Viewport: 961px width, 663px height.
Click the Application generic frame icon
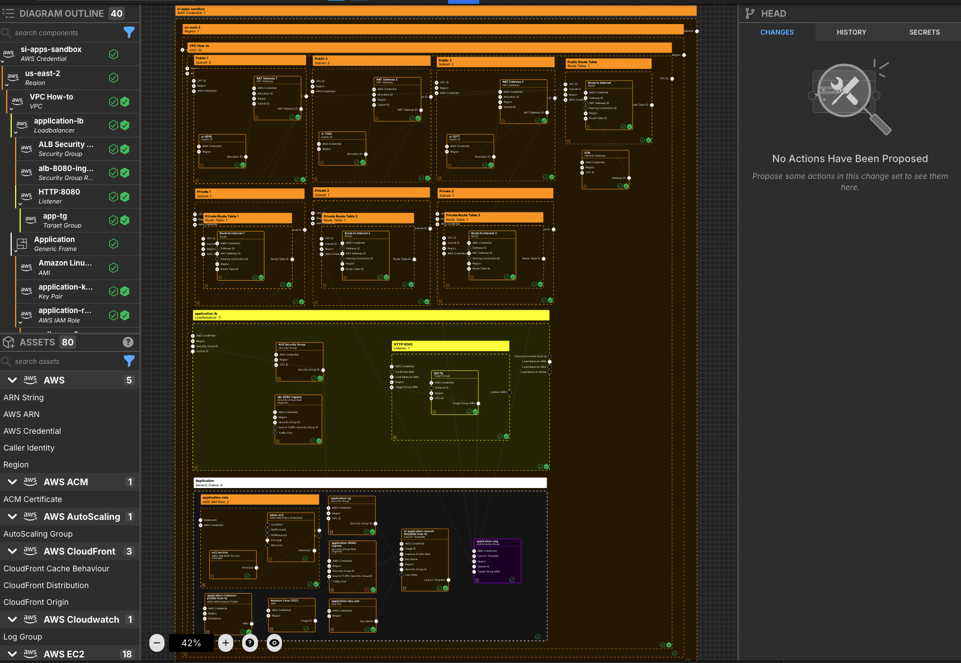click(x=22, y=243)
